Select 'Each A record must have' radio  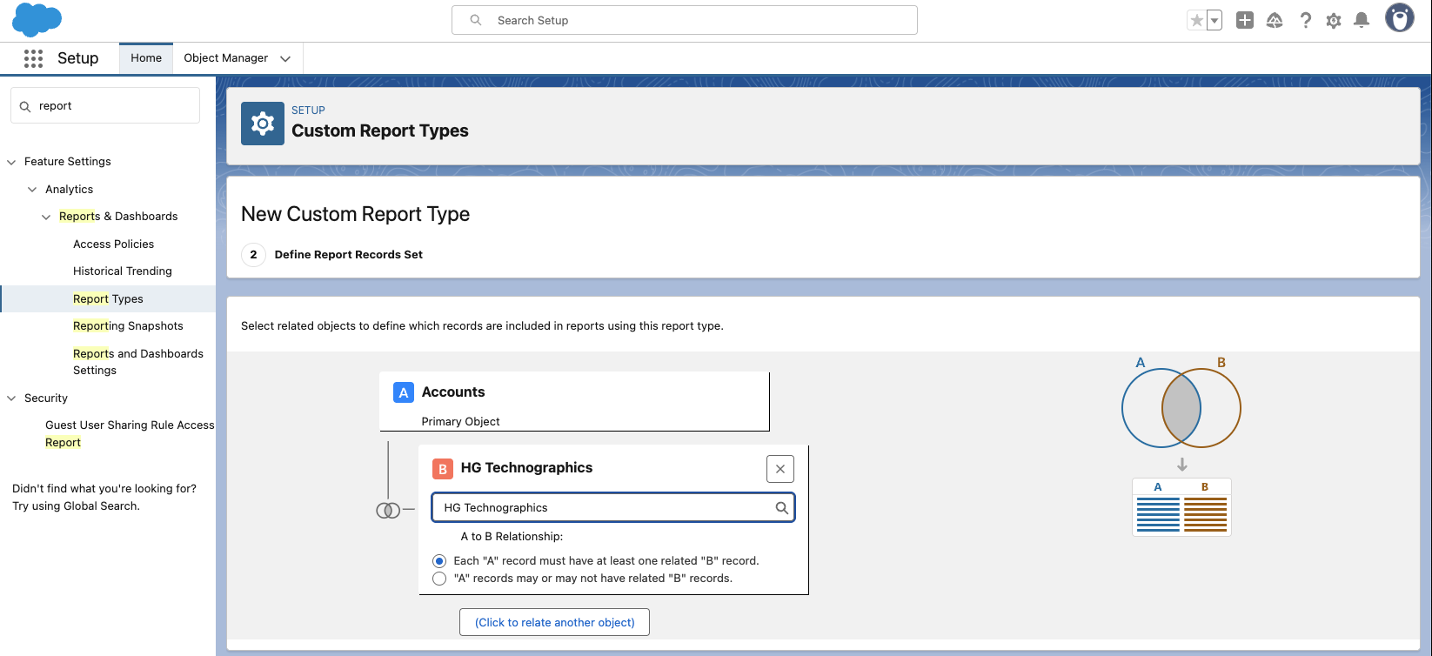click(439, 561)
